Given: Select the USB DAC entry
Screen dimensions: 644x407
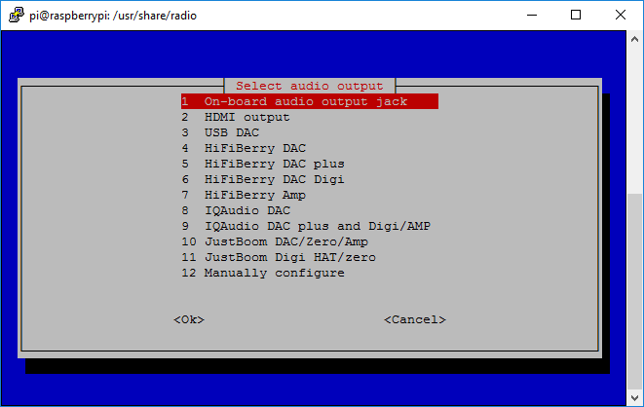Looking at the screenshot, I should point(231,132).
